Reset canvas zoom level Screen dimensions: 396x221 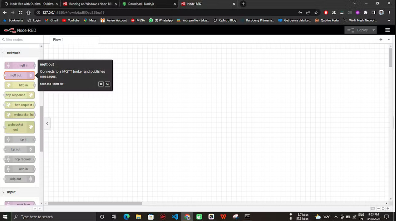(383, 209)
